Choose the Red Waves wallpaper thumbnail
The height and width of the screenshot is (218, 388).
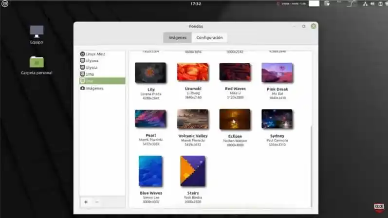pyautogui.click(x=235, y=72)
